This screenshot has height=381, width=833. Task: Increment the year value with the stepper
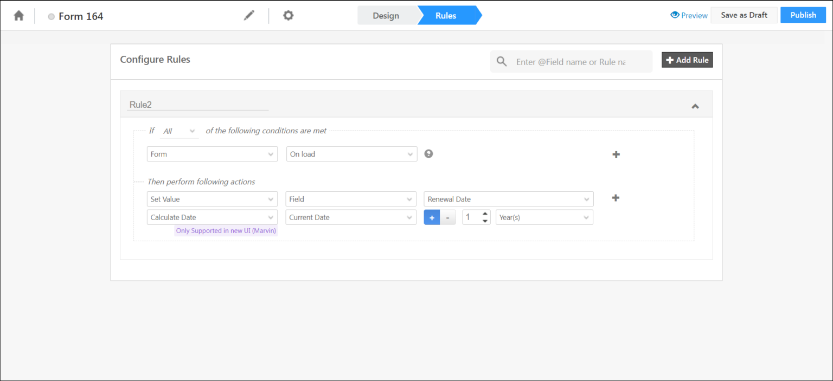(x=484, y=214)
